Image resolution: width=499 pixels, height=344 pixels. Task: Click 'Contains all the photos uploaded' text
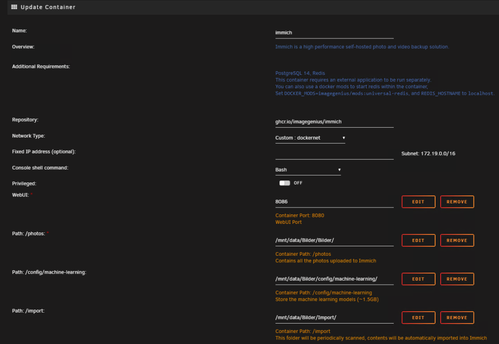click(x=325, y=261)
